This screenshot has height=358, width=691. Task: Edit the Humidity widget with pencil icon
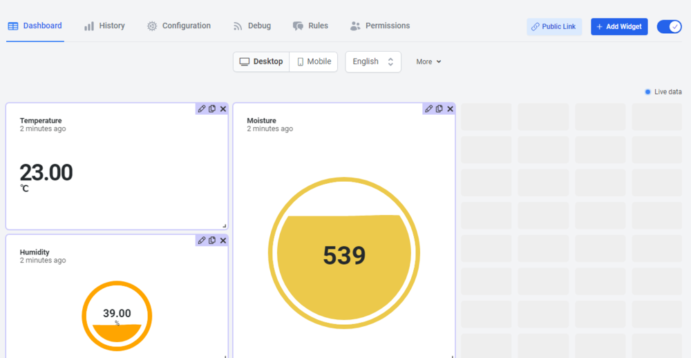202,240
